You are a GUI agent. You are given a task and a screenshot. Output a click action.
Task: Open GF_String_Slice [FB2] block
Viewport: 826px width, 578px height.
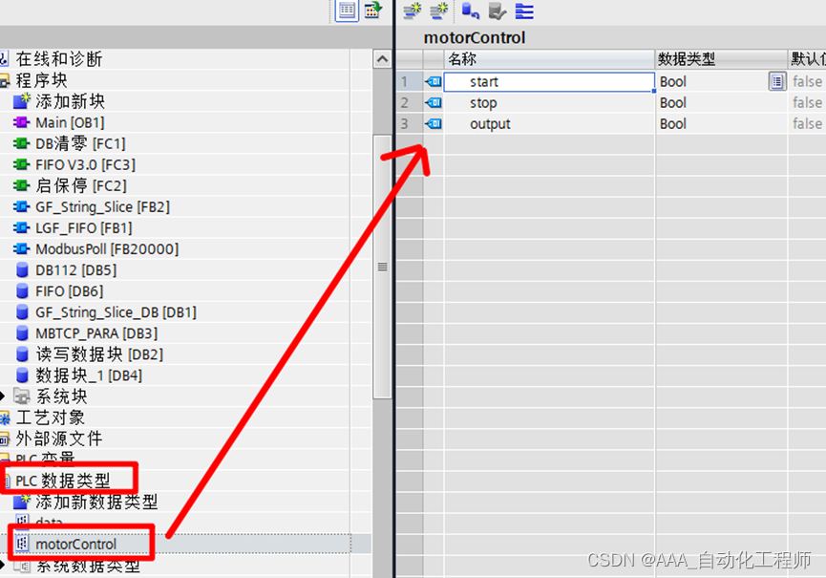[103, 206]
